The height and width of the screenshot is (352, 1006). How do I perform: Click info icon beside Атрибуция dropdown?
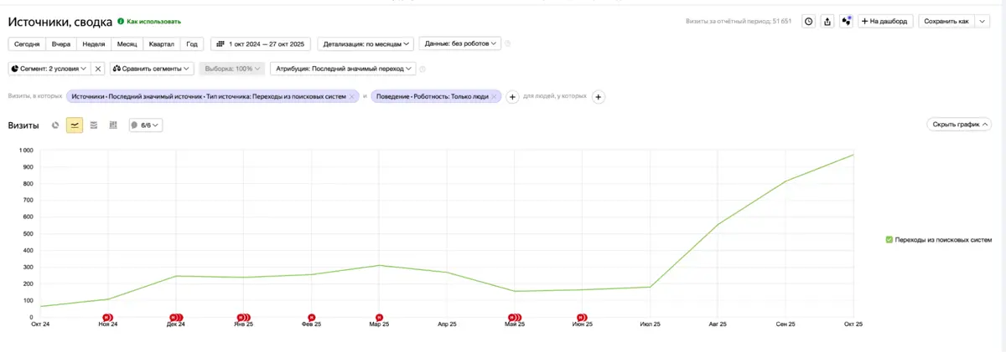coord(423,69)
